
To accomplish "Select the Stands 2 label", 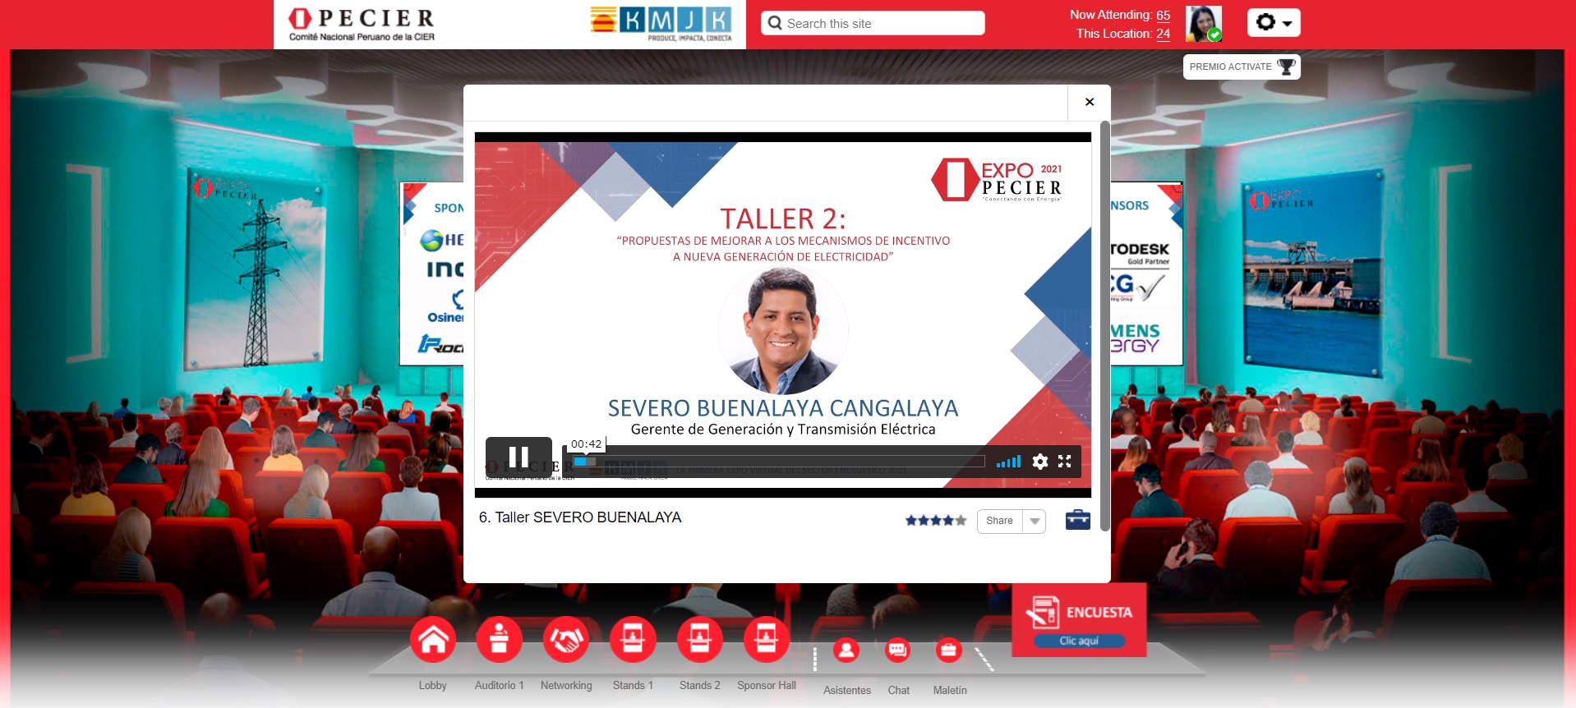I will (699, 685).
